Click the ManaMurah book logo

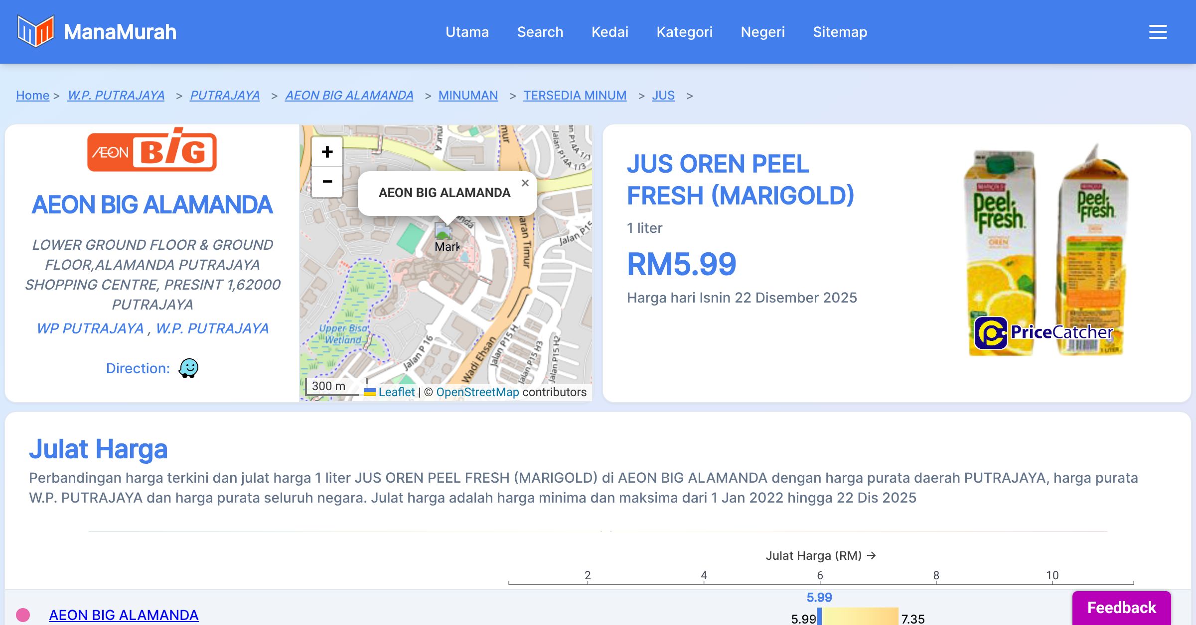(x=35, y=31)
